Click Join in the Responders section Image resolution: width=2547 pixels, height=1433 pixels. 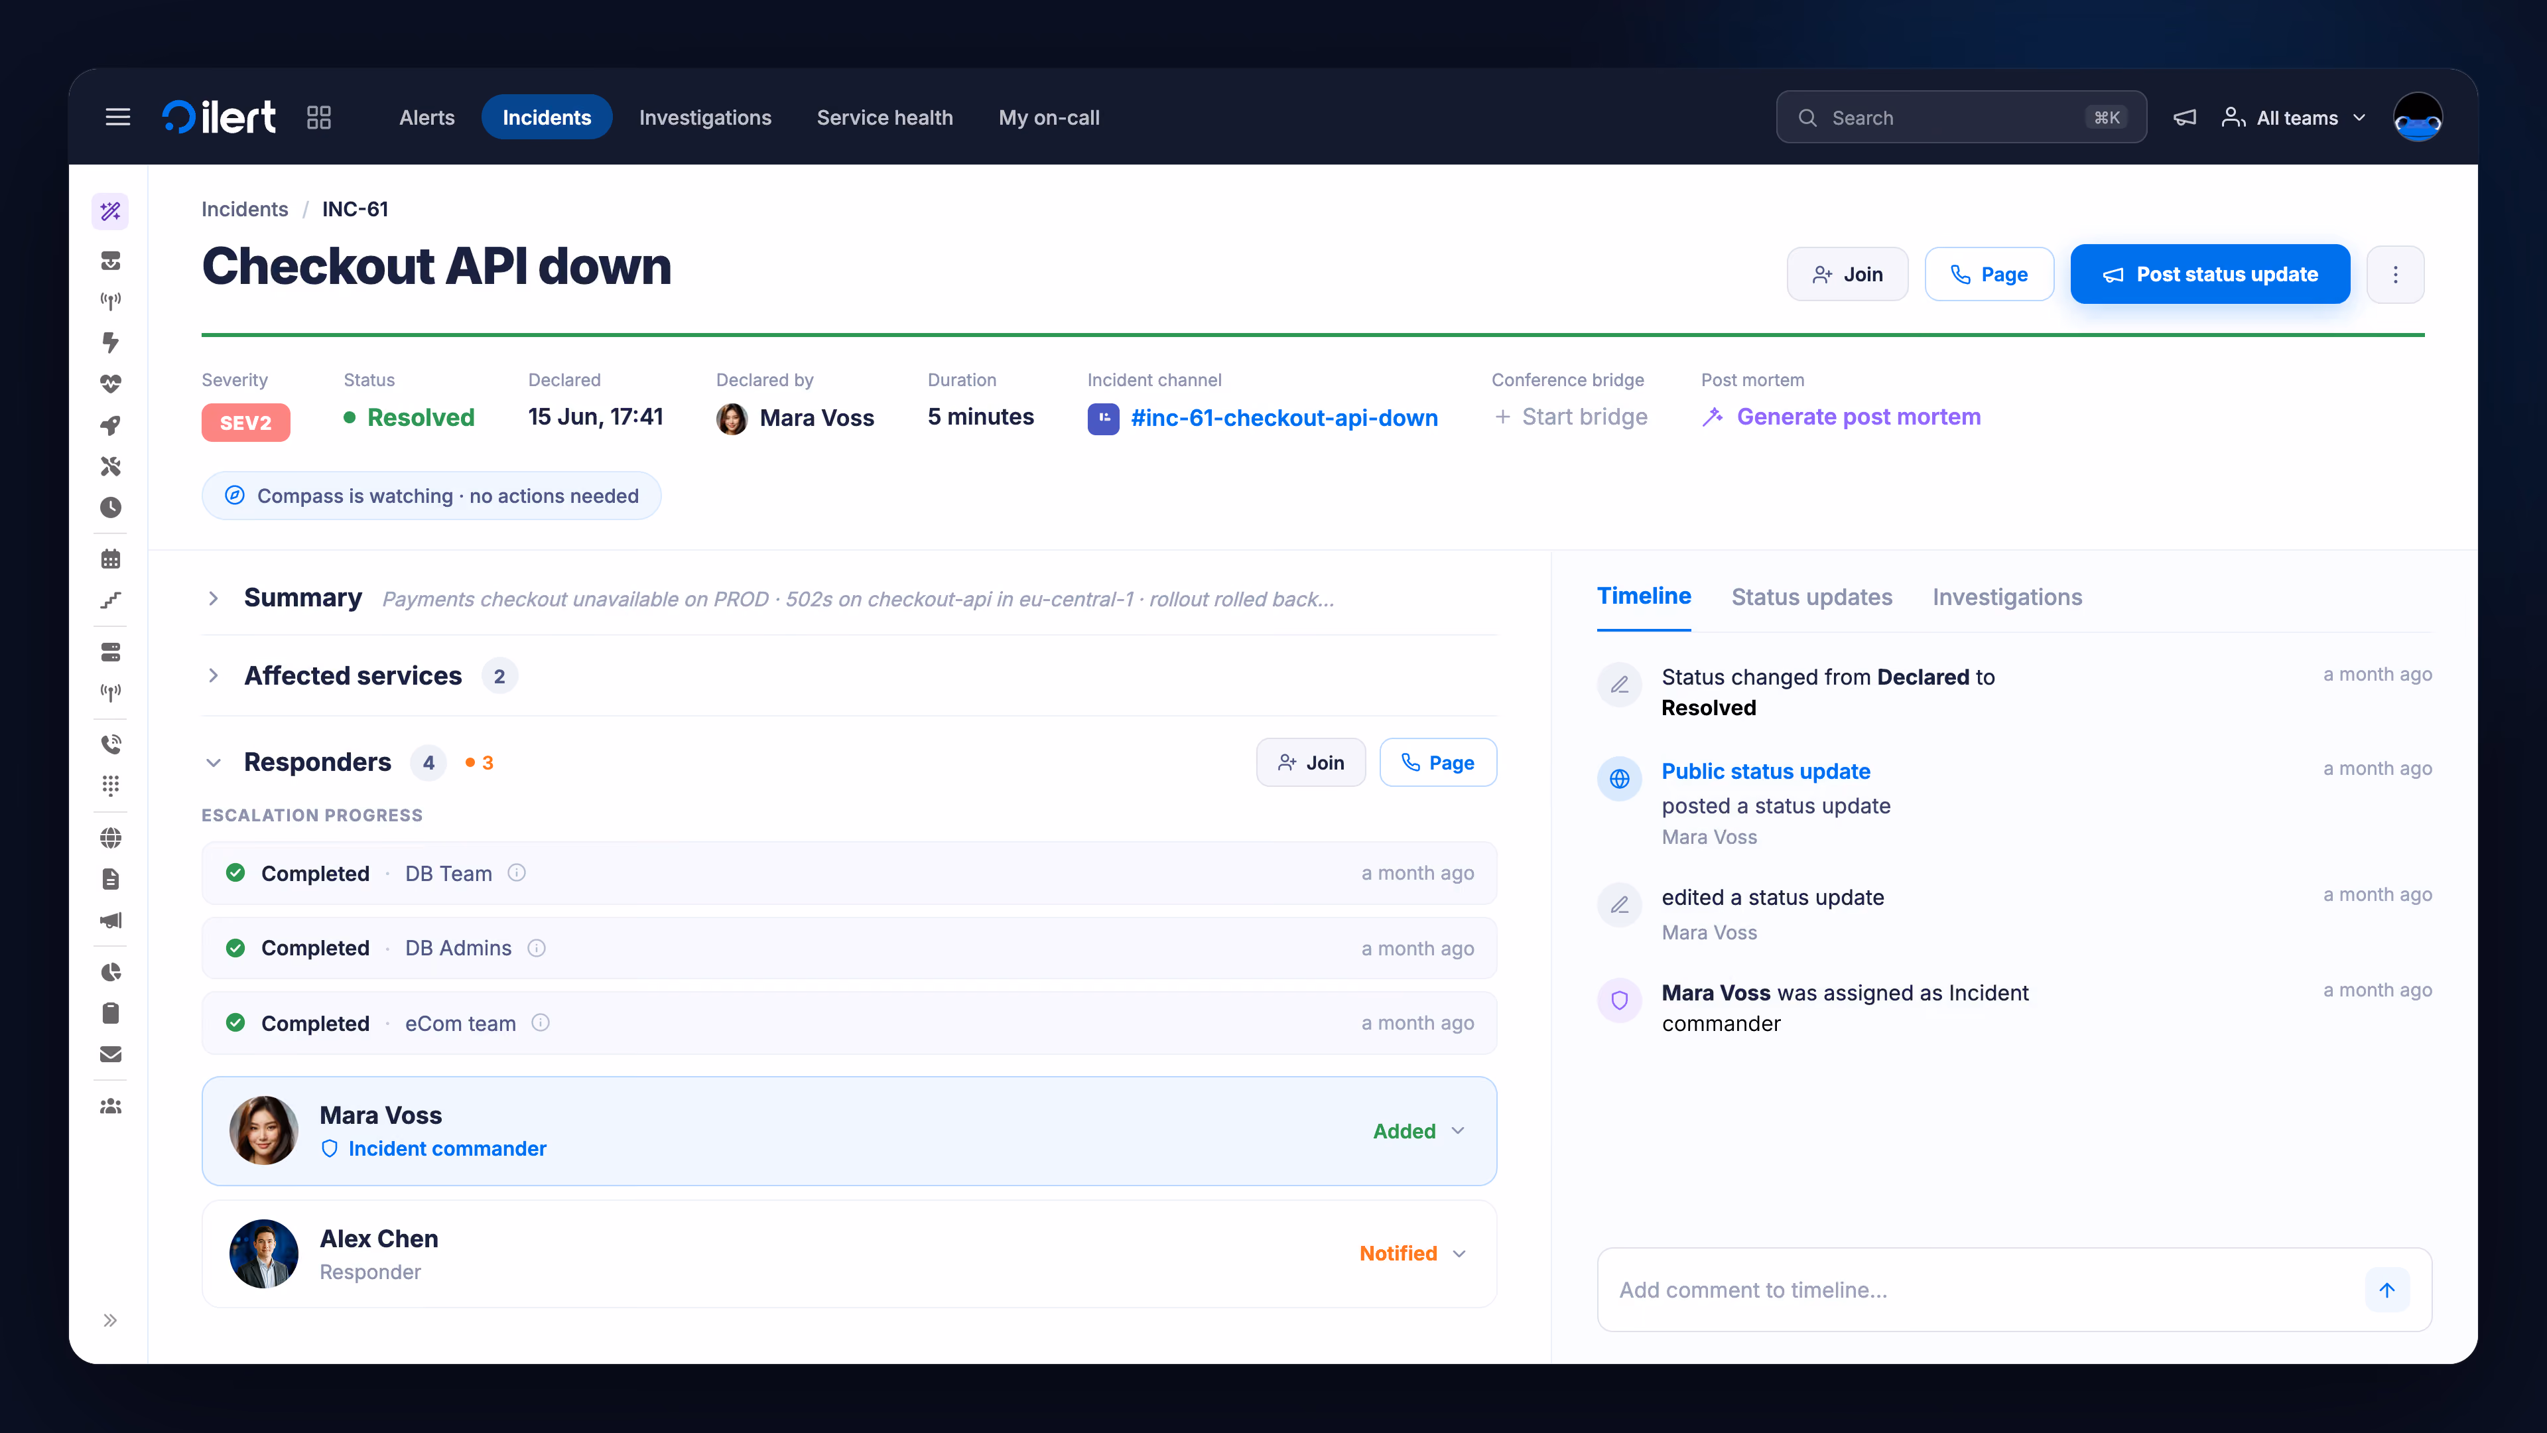[1310, 762]
